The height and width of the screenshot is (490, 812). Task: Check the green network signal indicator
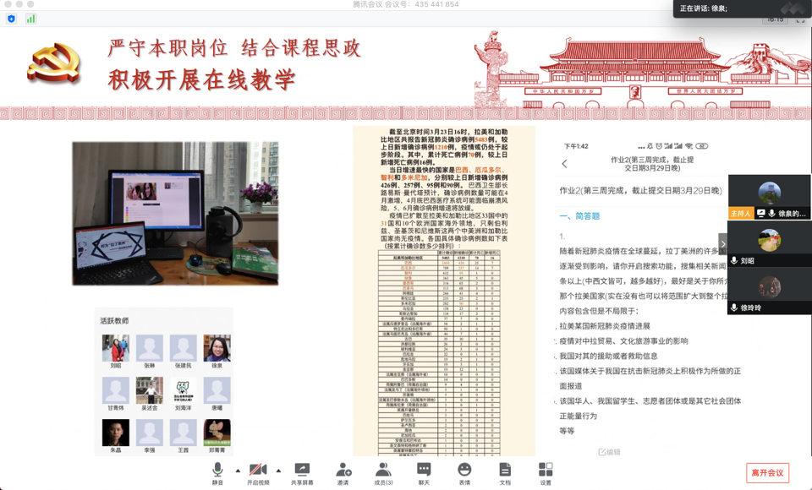[x=31, y=19]
